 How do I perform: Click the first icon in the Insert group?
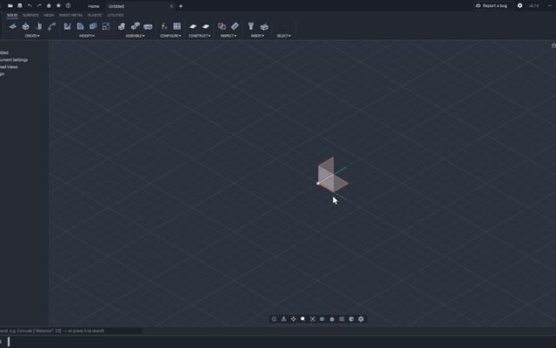(x=251, y=26)
